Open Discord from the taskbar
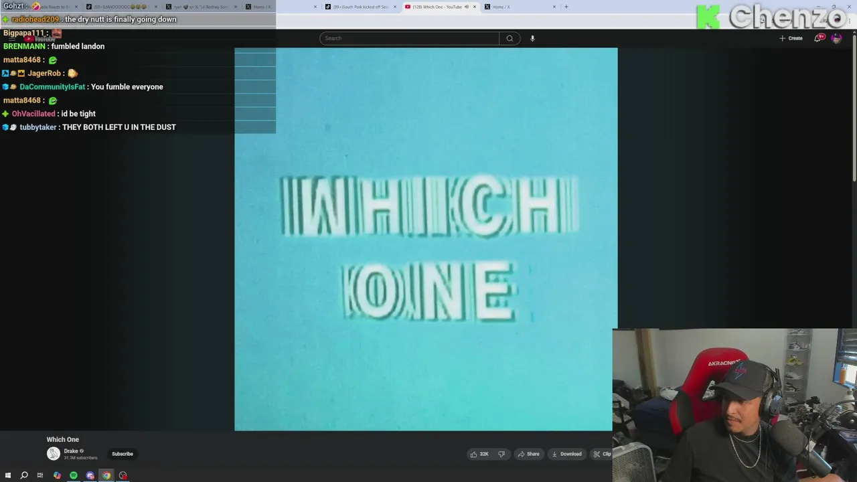 coord(90,475)
